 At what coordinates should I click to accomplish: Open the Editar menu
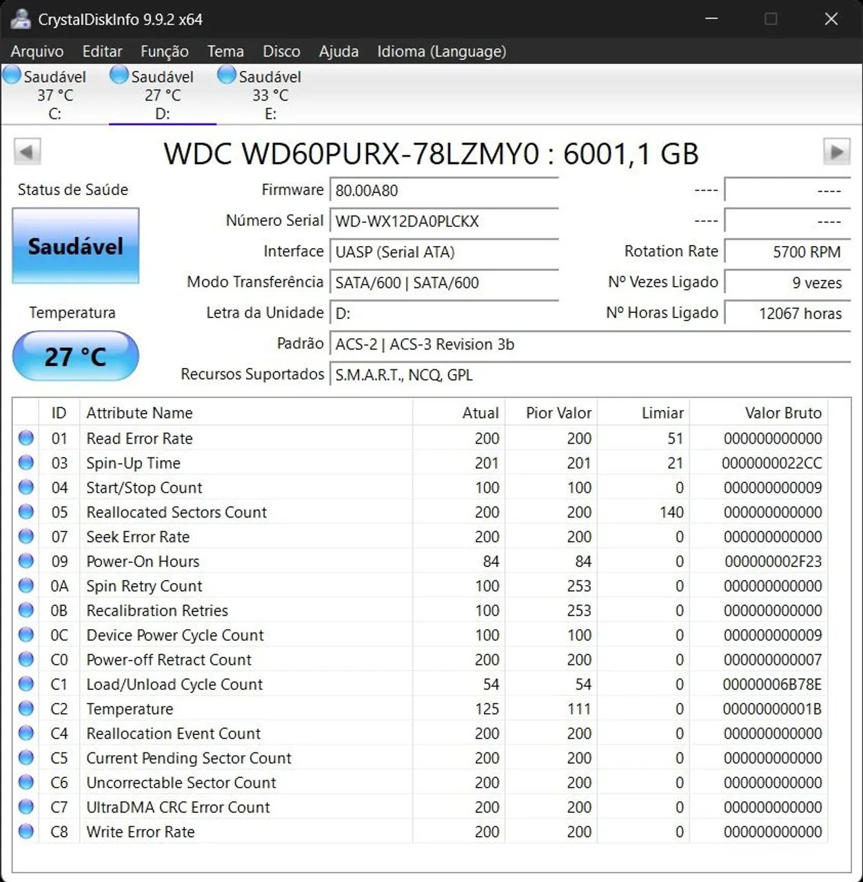tap(102, 51)
